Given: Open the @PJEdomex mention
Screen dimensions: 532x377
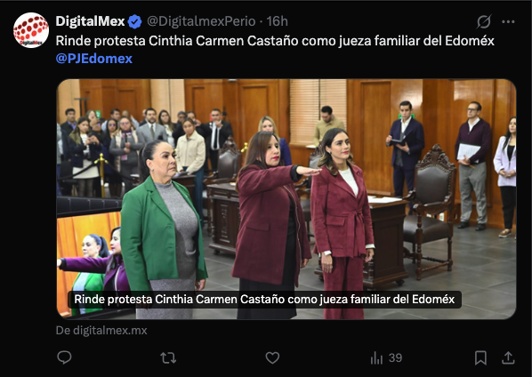Looking at the screenshot, I should point(94,59).
